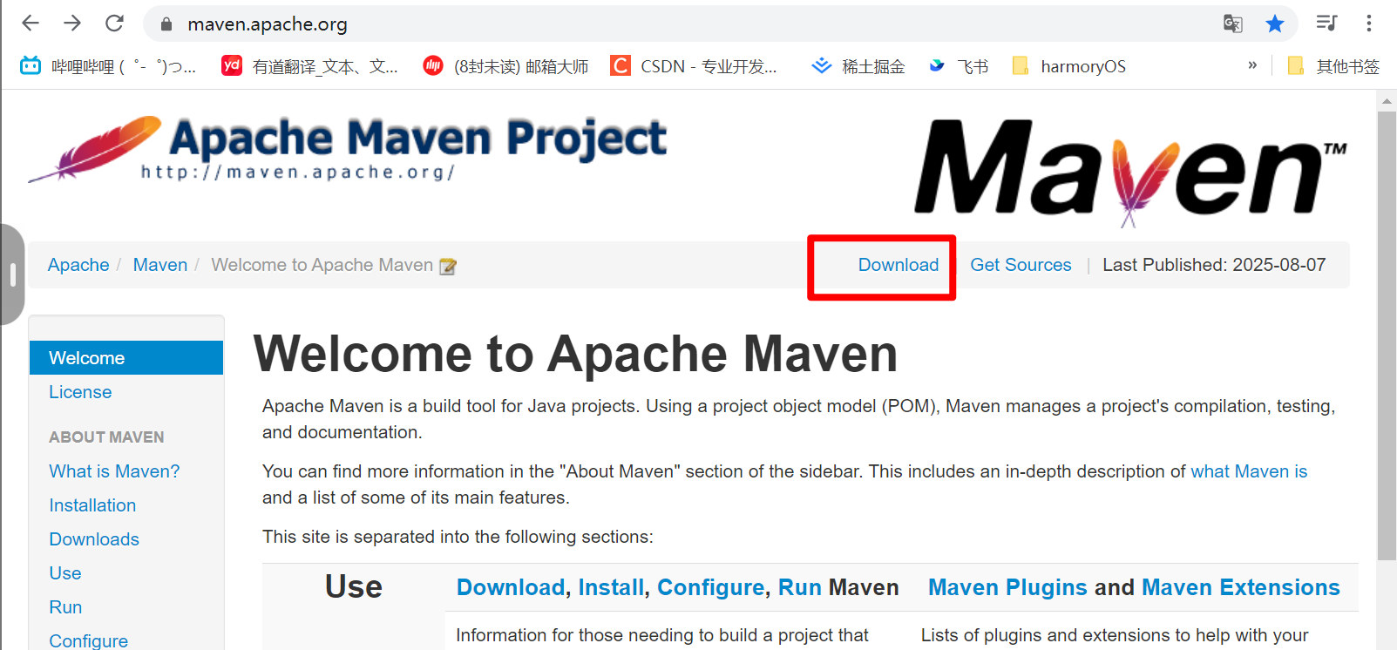Click the 'ABOUT MAVEN' sidebar header
This screenshot has width=1397, height=650.
click(x=106, y=437)
